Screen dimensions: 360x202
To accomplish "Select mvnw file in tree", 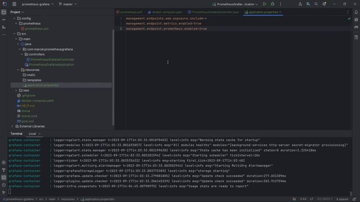I will coord(26,111).
